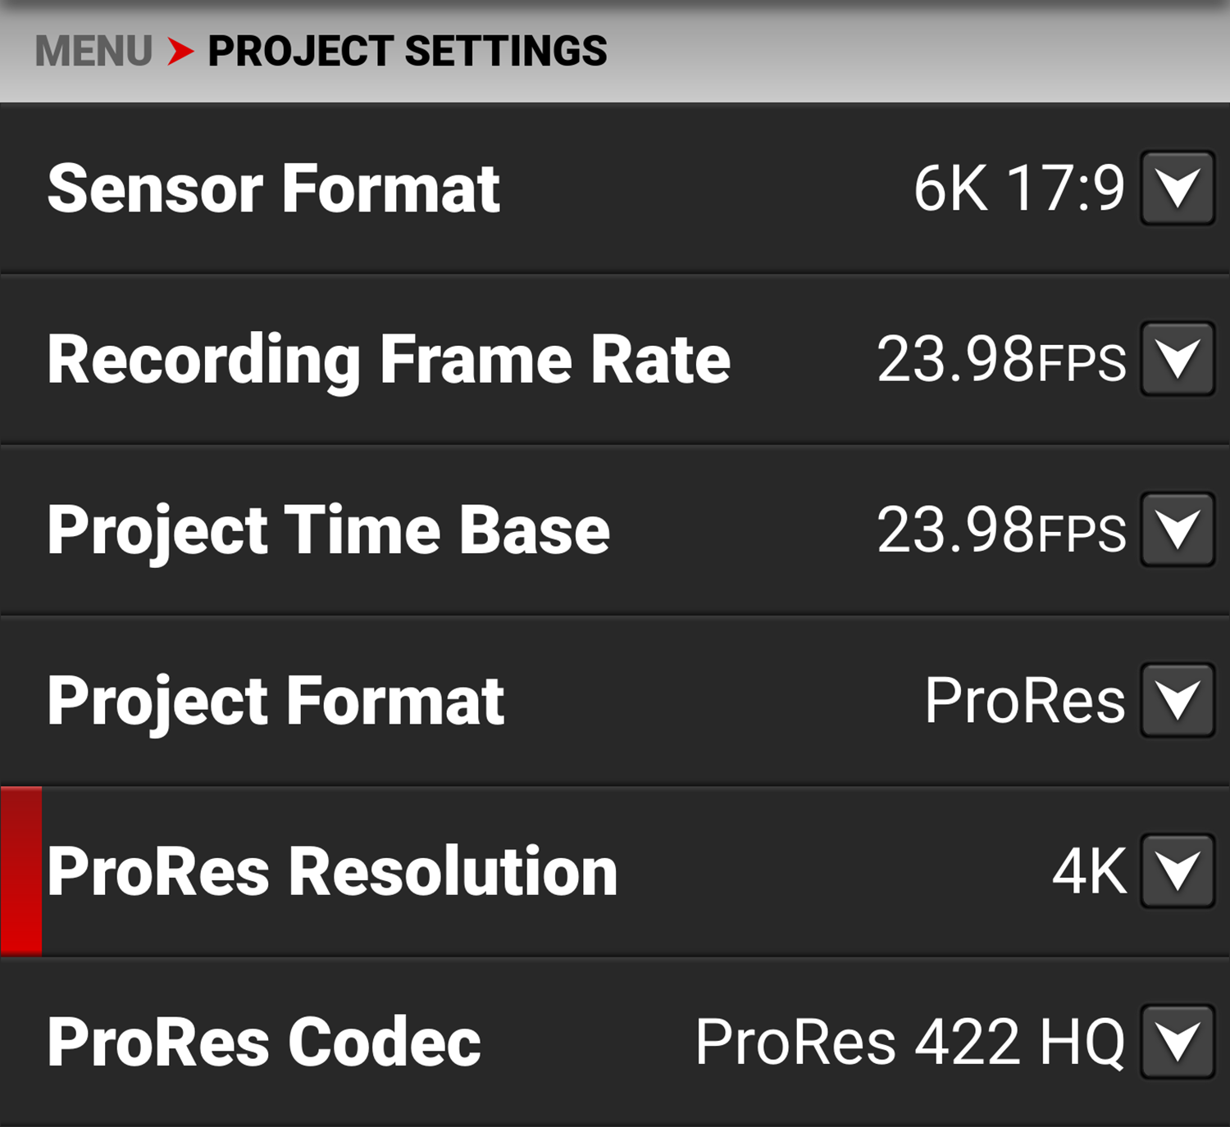Screen dimensions: 1230x1127
Task: Open the Sensor Format dropdown arrow
Action: [x=1177, y=189]
